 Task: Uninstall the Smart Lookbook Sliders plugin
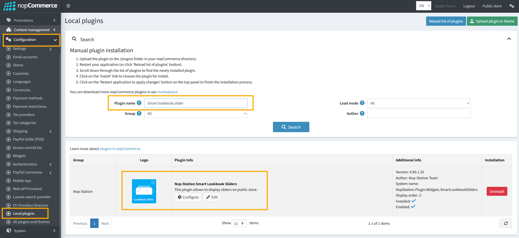click(x=497, y=191)
